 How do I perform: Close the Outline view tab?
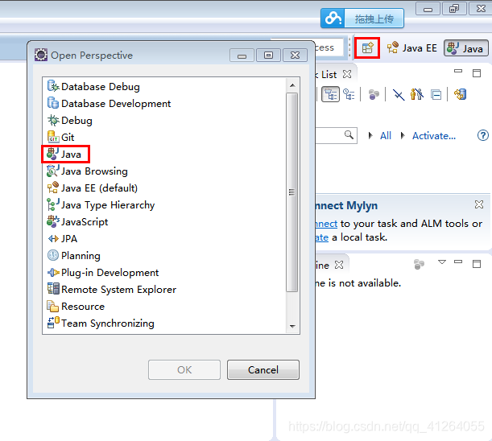339,265
